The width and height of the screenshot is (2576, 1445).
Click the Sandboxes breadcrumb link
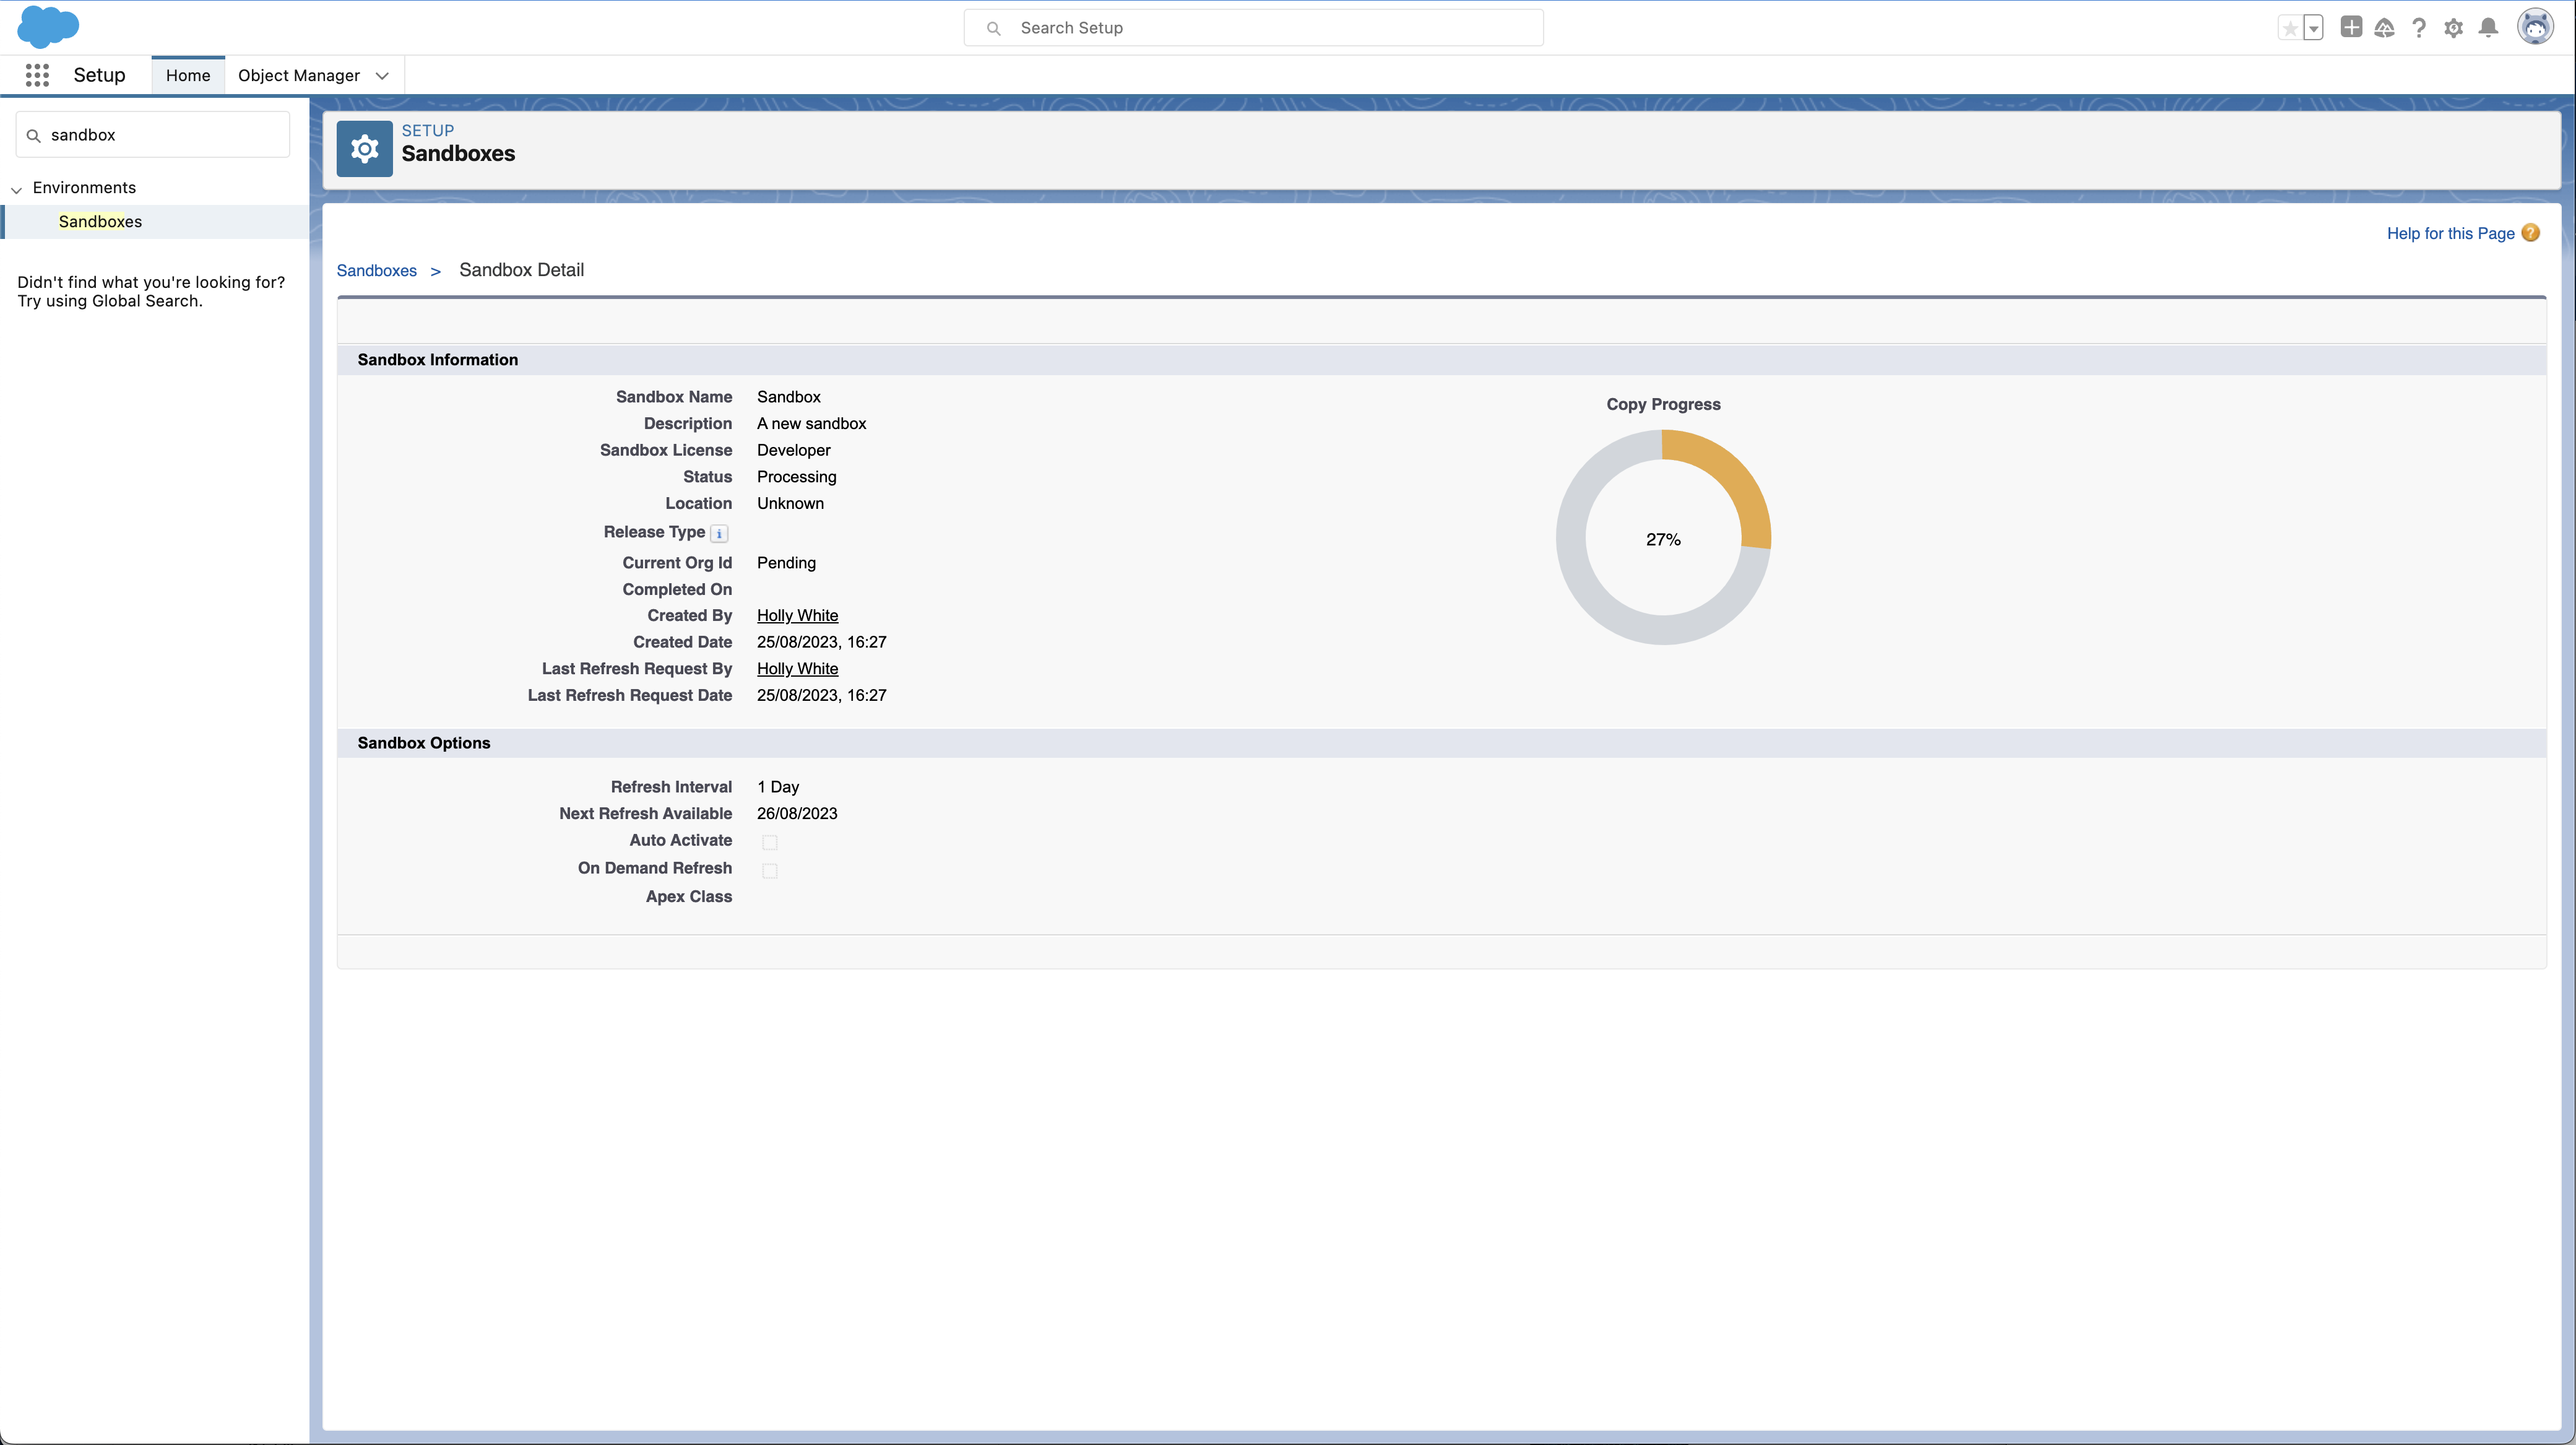tap(377, 270)
